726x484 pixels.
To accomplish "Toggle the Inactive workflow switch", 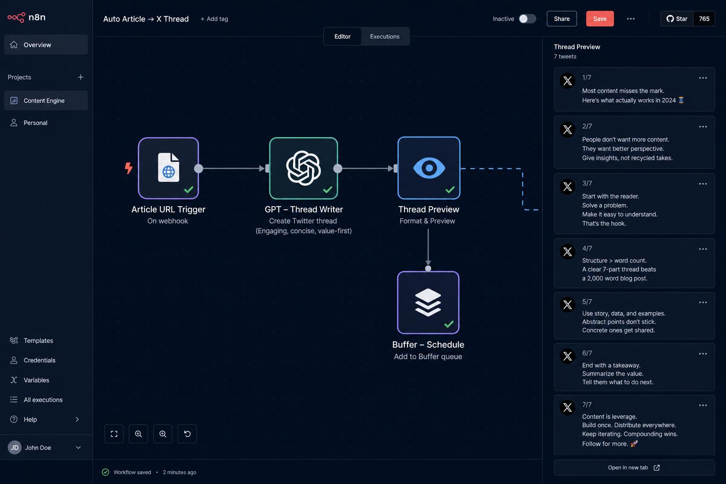I will [527, 19].
